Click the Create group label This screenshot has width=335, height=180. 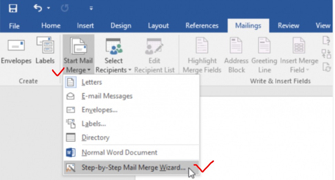28,81
